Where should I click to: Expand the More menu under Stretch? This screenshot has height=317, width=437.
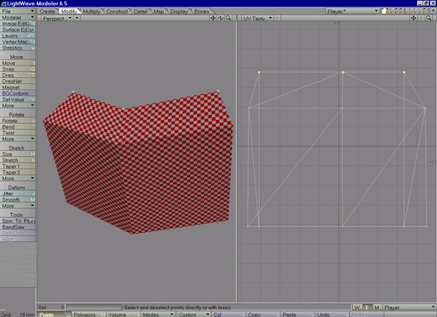tap(18, 178)
